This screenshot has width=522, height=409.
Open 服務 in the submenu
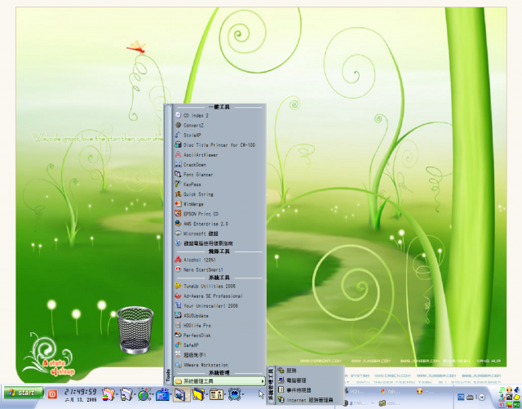[309, 371]
